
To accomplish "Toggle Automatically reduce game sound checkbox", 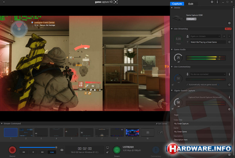I will (187, 85).
